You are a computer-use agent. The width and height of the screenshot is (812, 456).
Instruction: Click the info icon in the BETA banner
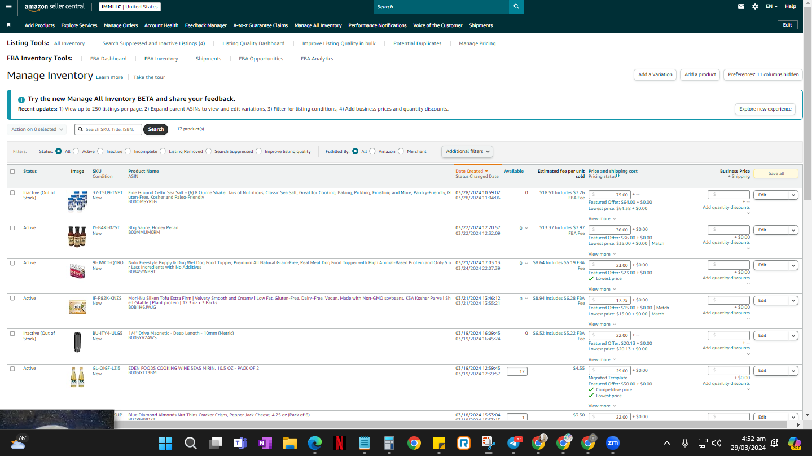(x=21, y=99)
